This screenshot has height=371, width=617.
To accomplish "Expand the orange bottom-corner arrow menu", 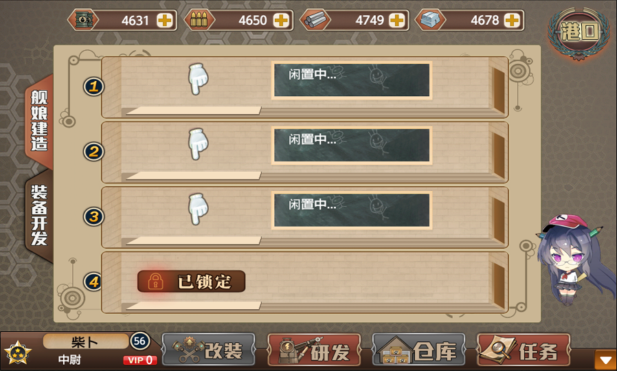I will click(605, 359).
